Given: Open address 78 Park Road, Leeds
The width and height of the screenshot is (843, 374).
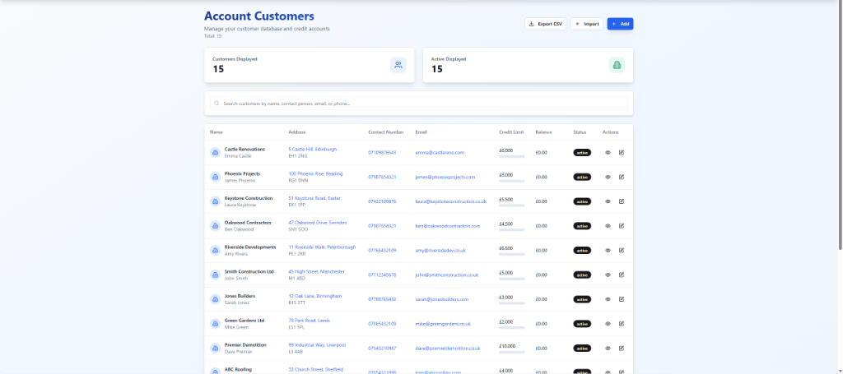Looking at the screenshot, I should coord(310,321).
